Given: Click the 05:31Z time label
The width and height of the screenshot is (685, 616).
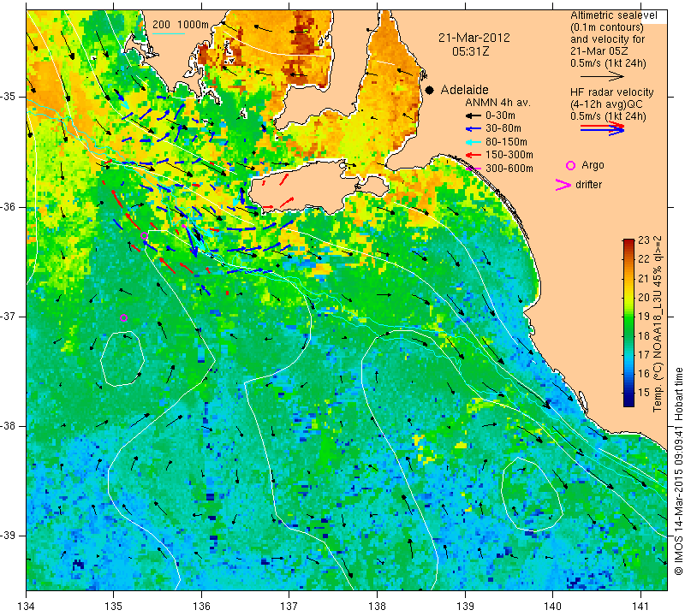Looking at the screenshot, I should pyautogui.click(x=470, y=51).
